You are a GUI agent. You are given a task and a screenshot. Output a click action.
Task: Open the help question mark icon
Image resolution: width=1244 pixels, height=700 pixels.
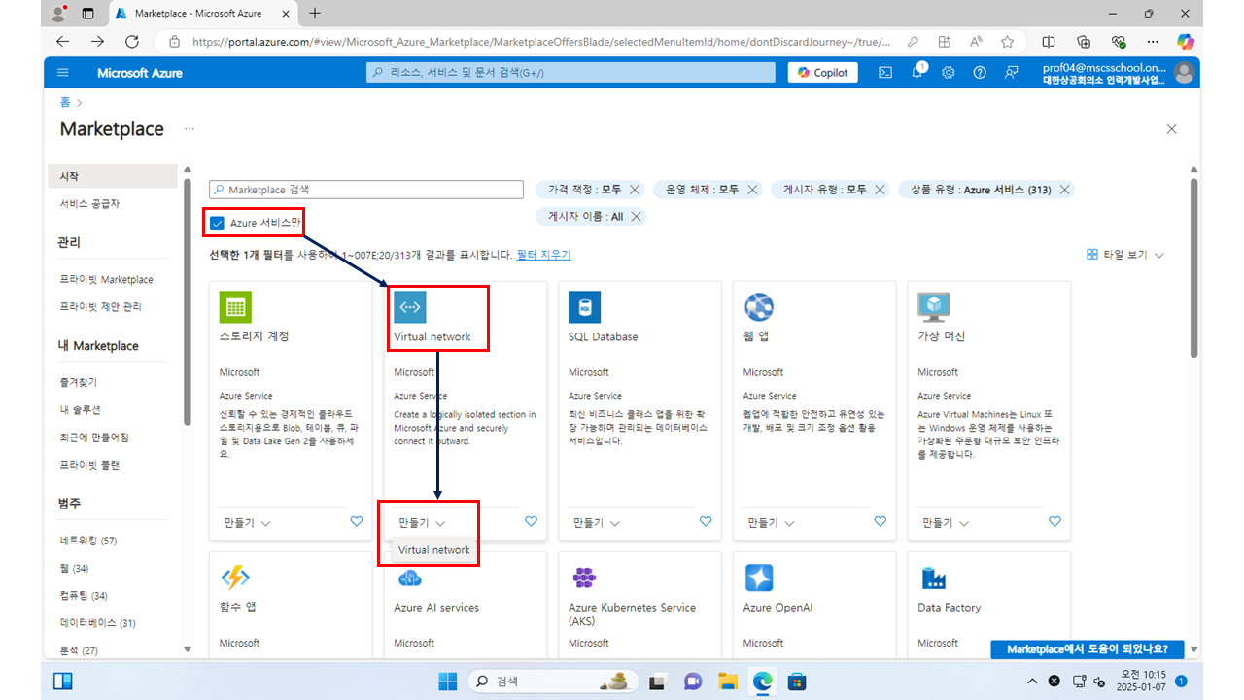point(980,73)
